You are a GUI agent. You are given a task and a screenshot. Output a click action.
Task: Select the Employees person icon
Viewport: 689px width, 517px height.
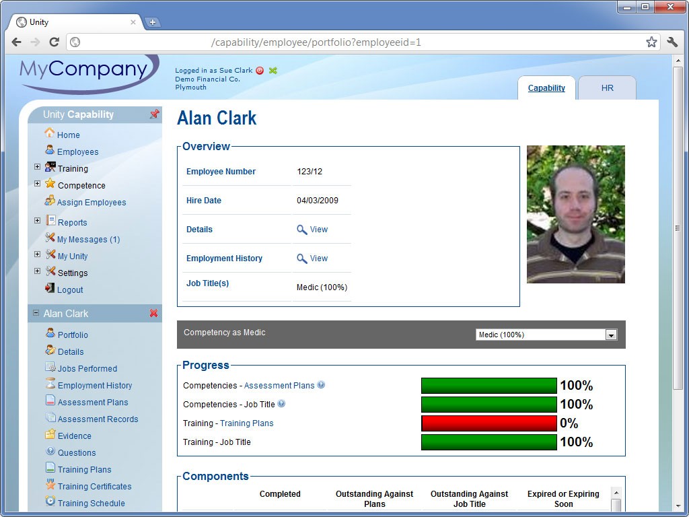click(50, 150)
